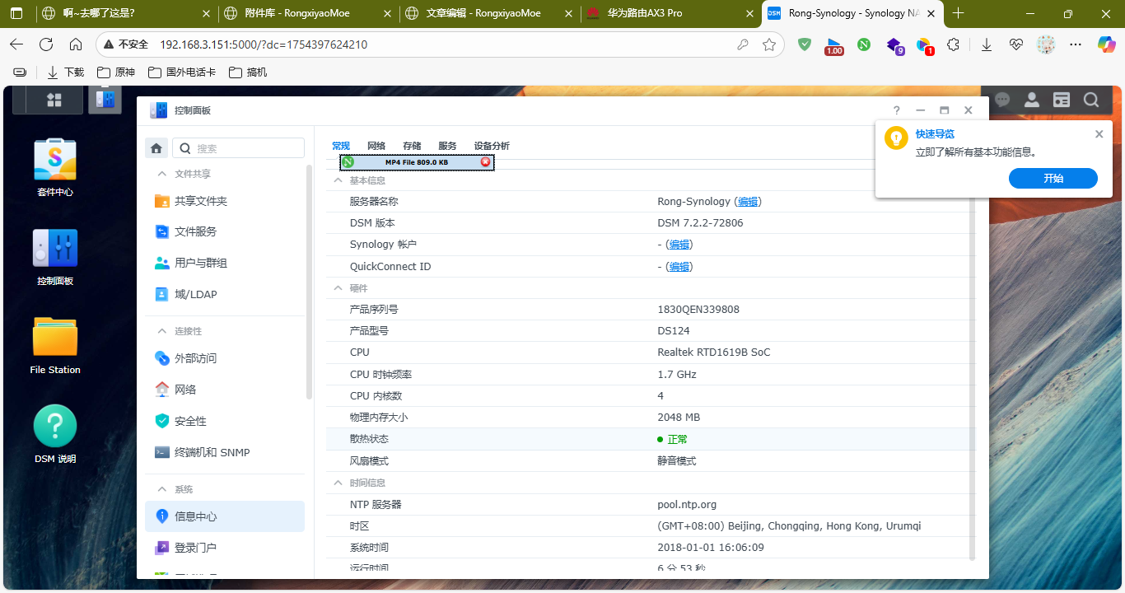Click the 正常 cooling status value
Screen dimensions: 1125x593
677,440
